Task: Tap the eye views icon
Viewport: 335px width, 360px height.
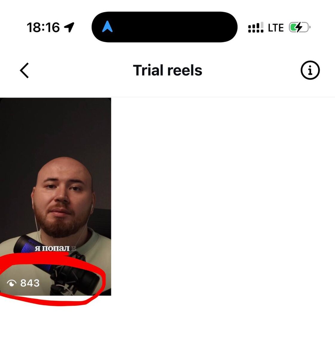Action: pos(12,283)
